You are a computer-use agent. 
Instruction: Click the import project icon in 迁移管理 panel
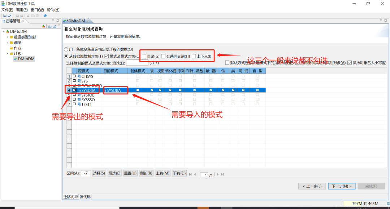tap(49, 26)
